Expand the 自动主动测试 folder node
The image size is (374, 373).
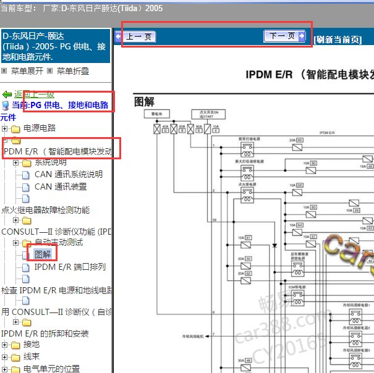click(15, 243)
